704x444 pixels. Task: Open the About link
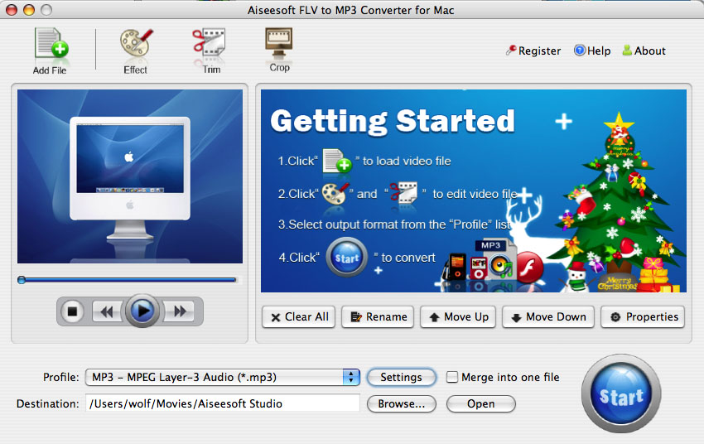(644, 51)
